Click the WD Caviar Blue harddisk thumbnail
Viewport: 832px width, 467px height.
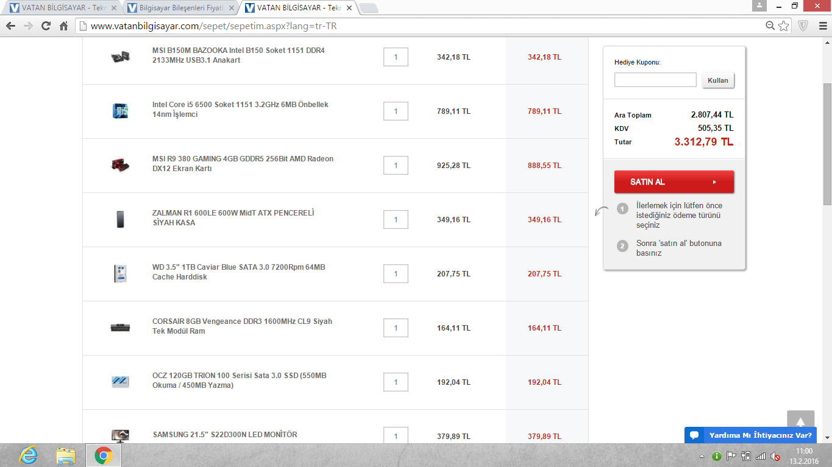121,273
